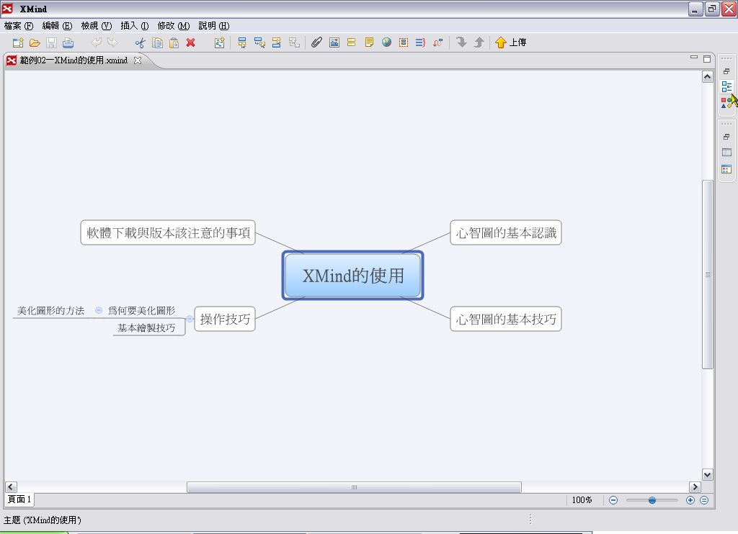Click the 上傳 upload button
This screenshot has height=534, width=738.
click(x=510, y=42)
